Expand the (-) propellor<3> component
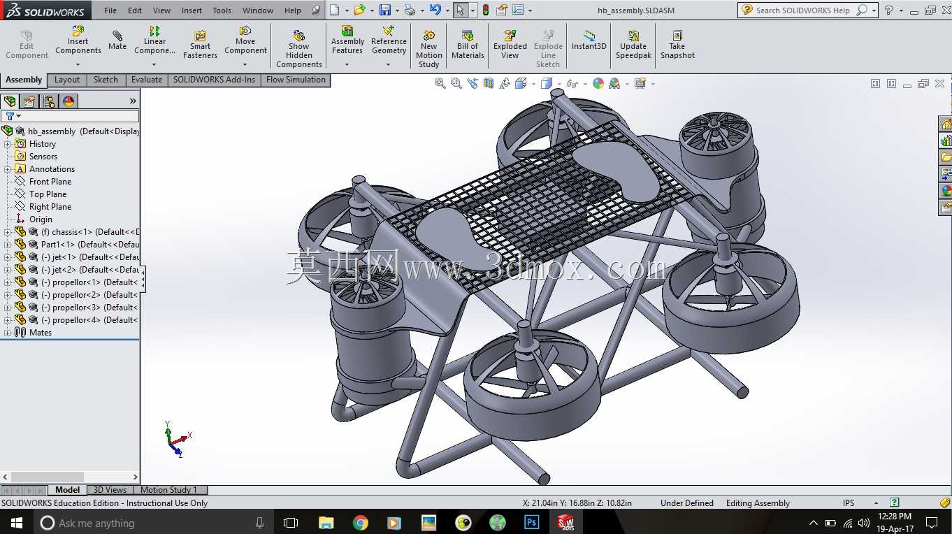Viewport: 952px width, 534px height. pos(8,308)
